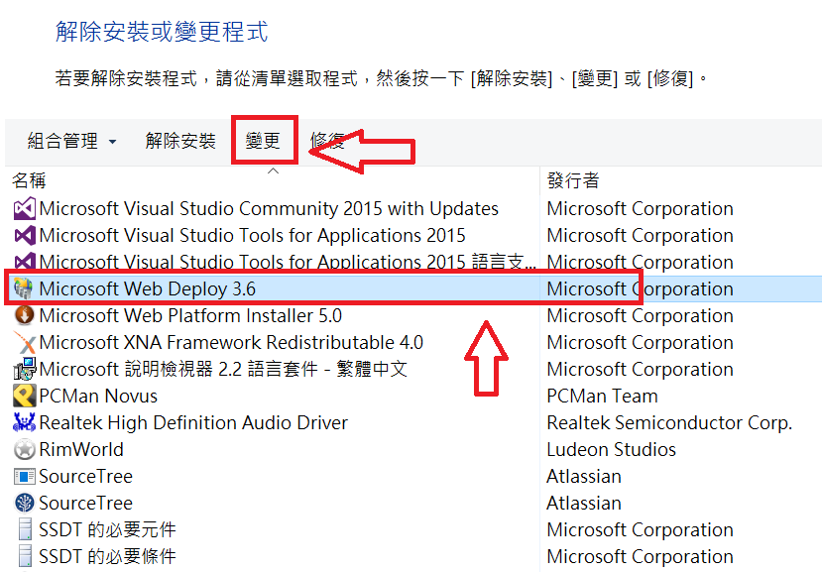The height and width of the screenshot is (572, 822).
Task: Select Microsoft Visual Studio Community 2015 with Updates
Action: click(269, 208)
